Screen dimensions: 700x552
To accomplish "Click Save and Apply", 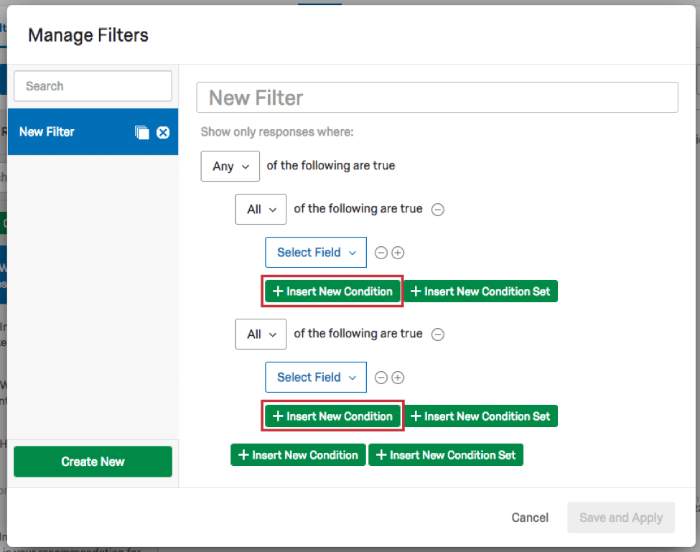I will click(620, 517).
